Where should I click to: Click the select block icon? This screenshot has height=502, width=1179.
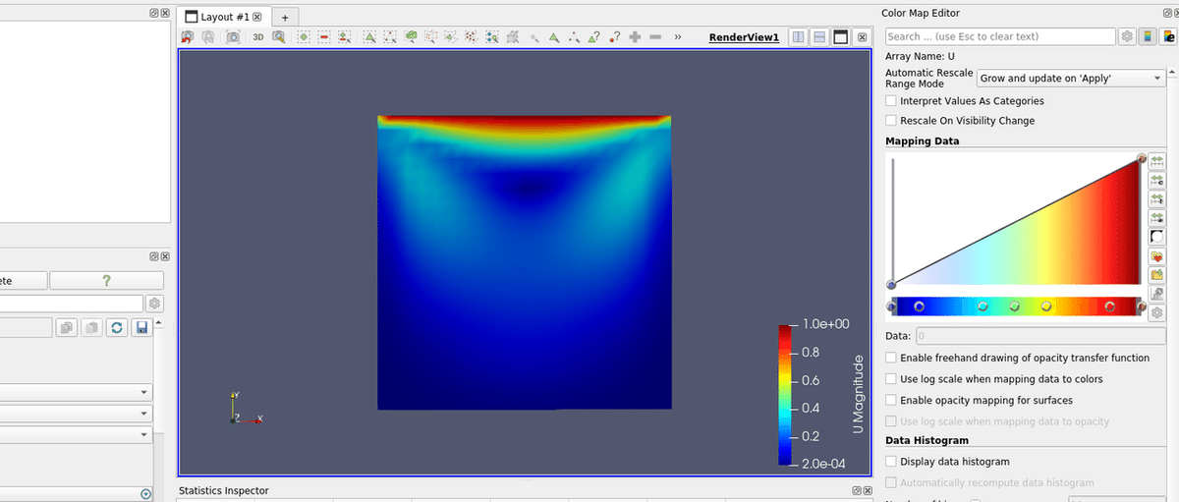(x=493, y=36)
